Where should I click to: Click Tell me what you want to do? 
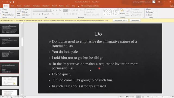coord(90,6)
